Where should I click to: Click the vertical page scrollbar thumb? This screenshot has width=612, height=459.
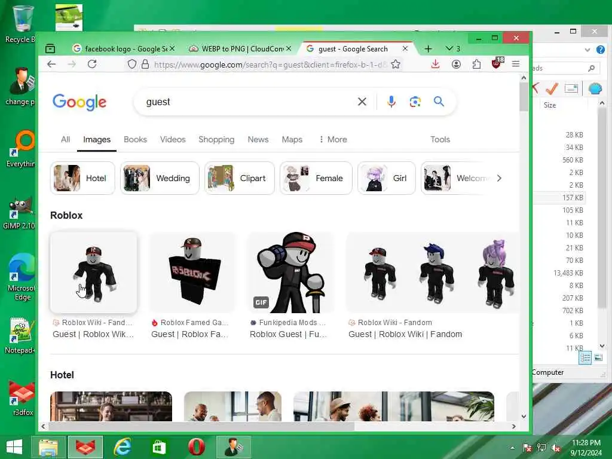[x=524, y=96]
